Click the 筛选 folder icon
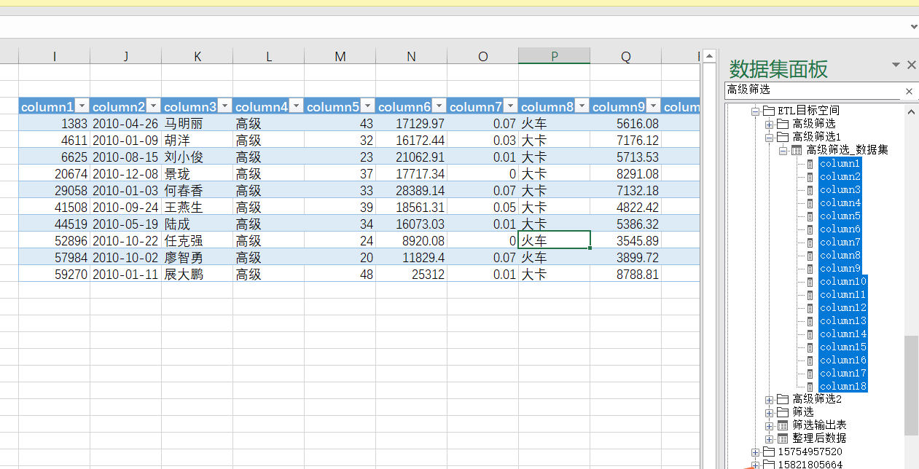This screenshot has width=919, height=469. (x=783, y=412)
